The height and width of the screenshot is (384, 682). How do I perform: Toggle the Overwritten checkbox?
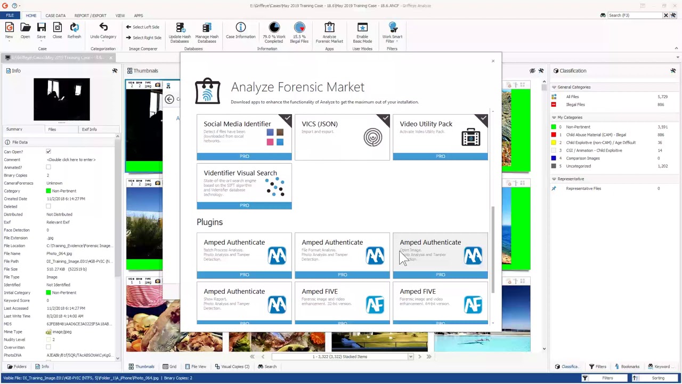[x=48, y=347]
